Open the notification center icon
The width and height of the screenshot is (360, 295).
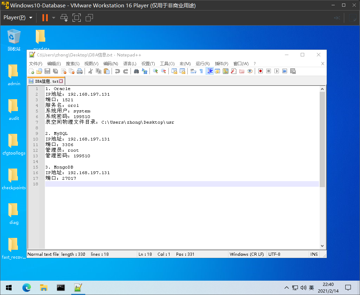(x=348, y=288)
